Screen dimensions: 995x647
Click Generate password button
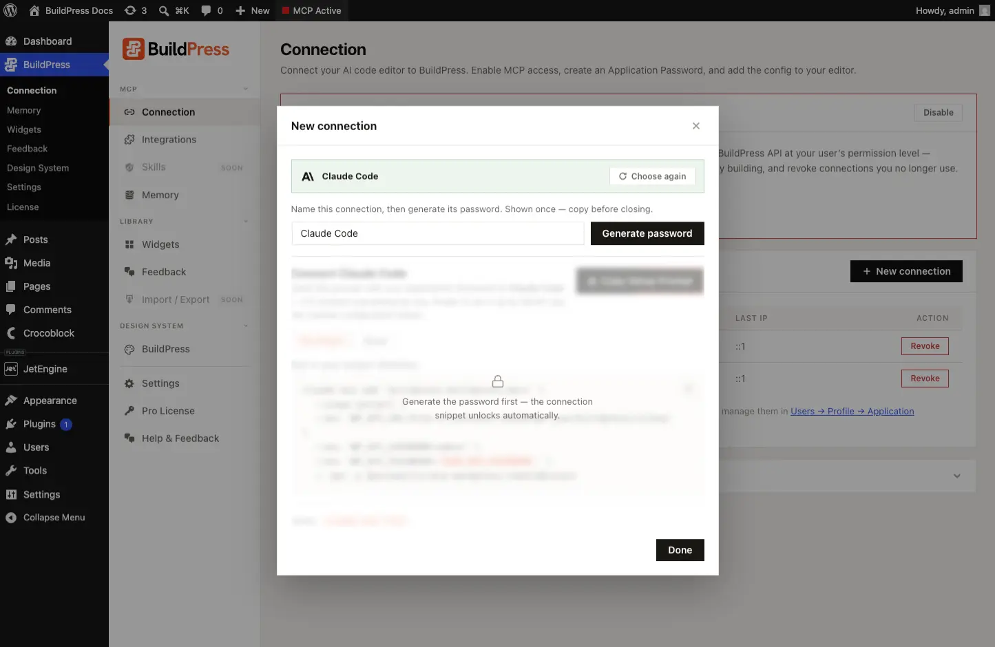point(647,233)
